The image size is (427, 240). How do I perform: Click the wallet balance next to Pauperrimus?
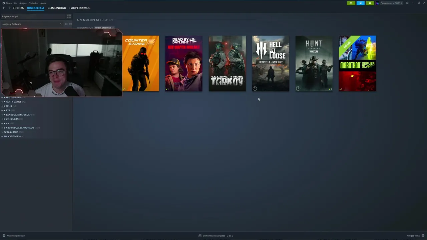click(399, 3)
